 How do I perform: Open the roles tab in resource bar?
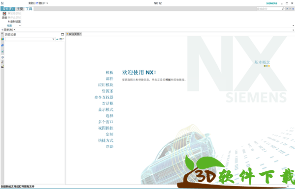(x=2, y=67)
